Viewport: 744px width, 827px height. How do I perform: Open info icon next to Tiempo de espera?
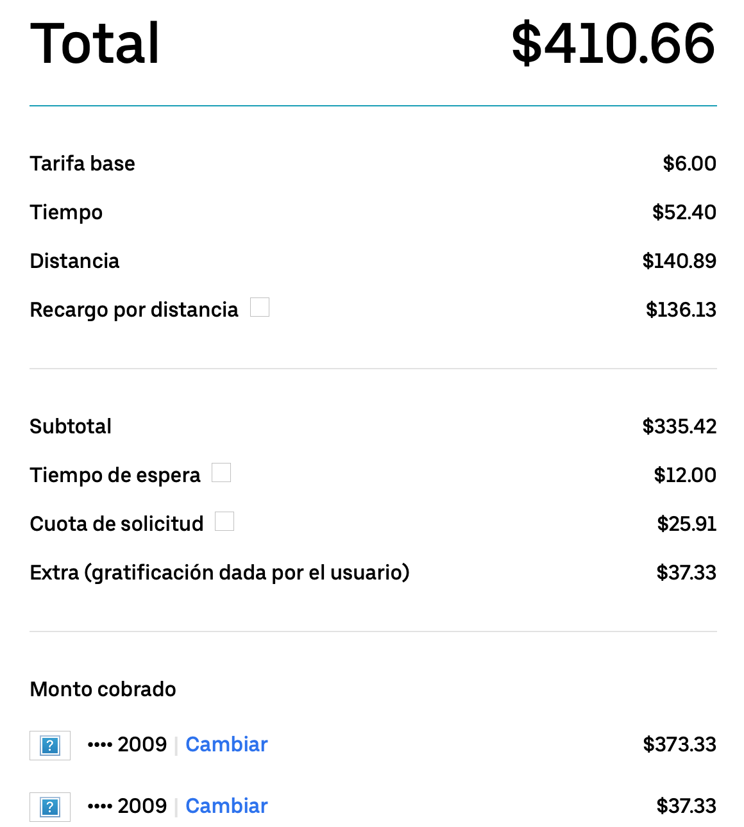click(221, 472)
